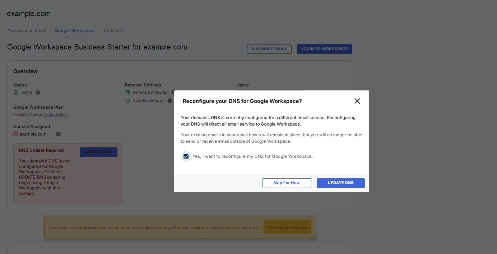Close the Reconfigure DNS dialog with X
Image resolution: width=497 pixels, height=254 pixels.
point(357,101)
